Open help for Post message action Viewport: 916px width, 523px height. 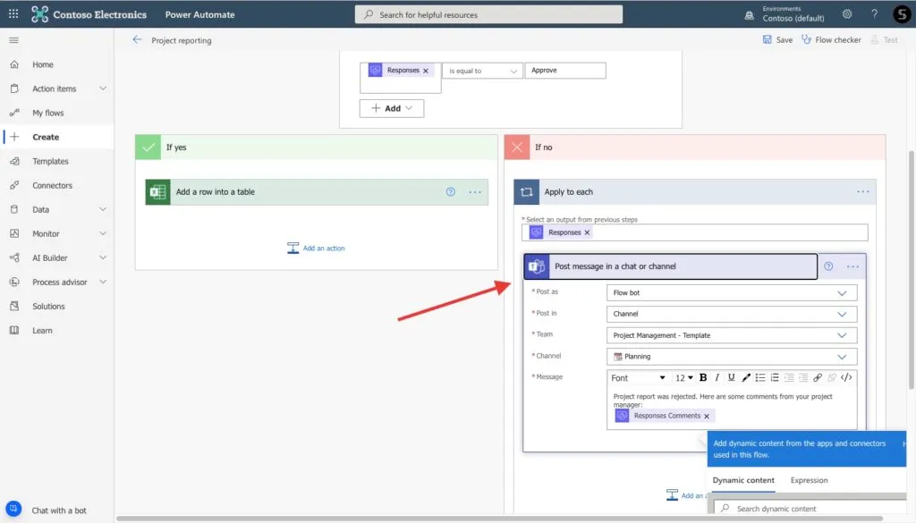pyautogui.click(x=828, y=266)
